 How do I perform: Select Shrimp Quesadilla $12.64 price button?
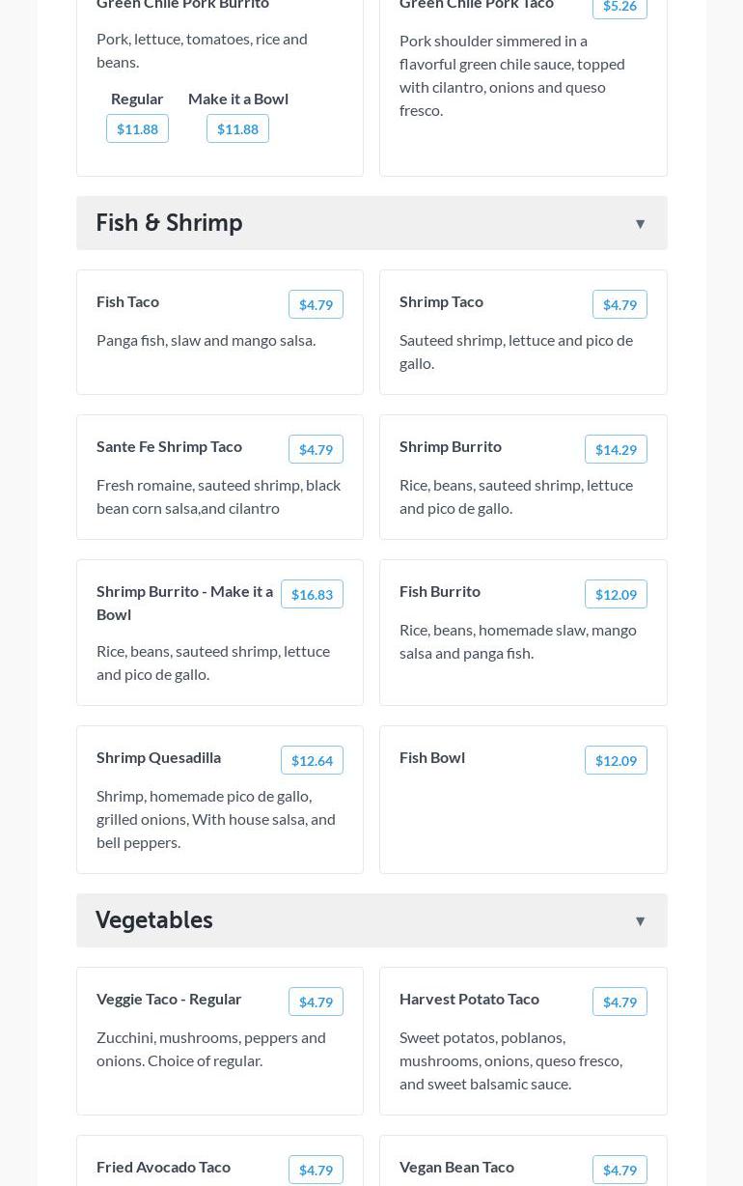click(x=312, y=760)
